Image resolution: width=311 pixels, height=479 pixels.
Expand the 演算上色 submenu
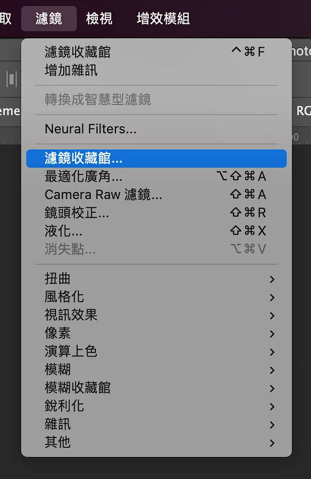tap(156, 352)
